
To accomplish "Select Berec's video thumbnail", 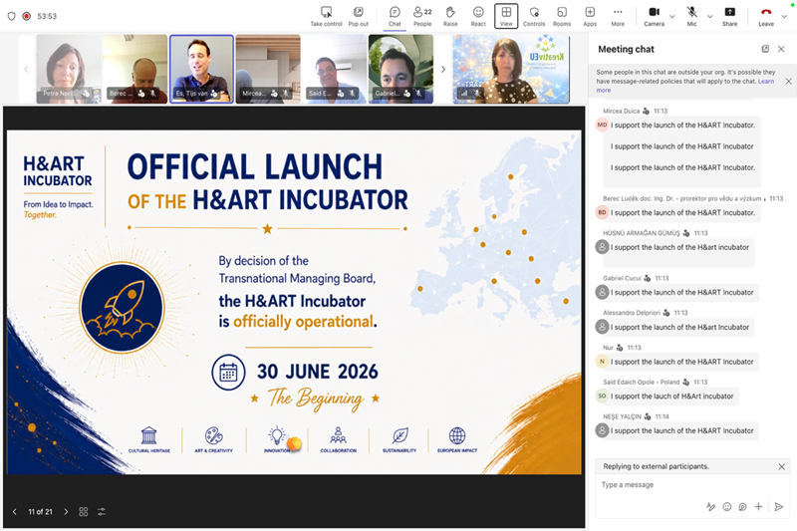I will (134, 69).
